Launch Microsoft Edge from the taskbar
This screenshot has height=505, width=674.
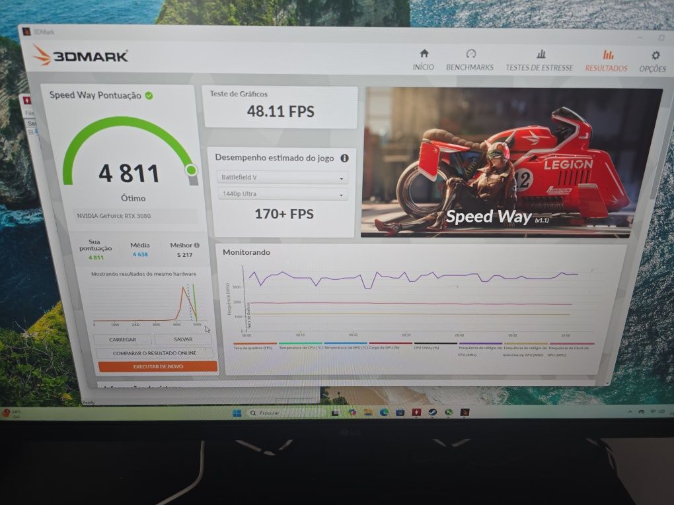coord(384,413)
